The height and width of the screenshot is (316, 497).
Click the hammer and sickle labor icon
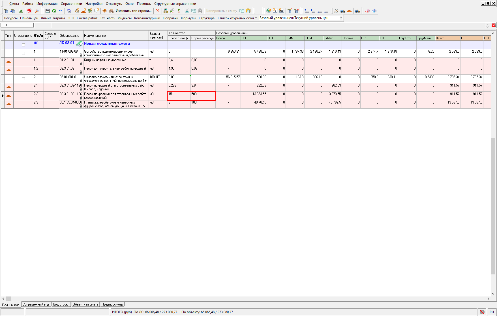point(336,11)
